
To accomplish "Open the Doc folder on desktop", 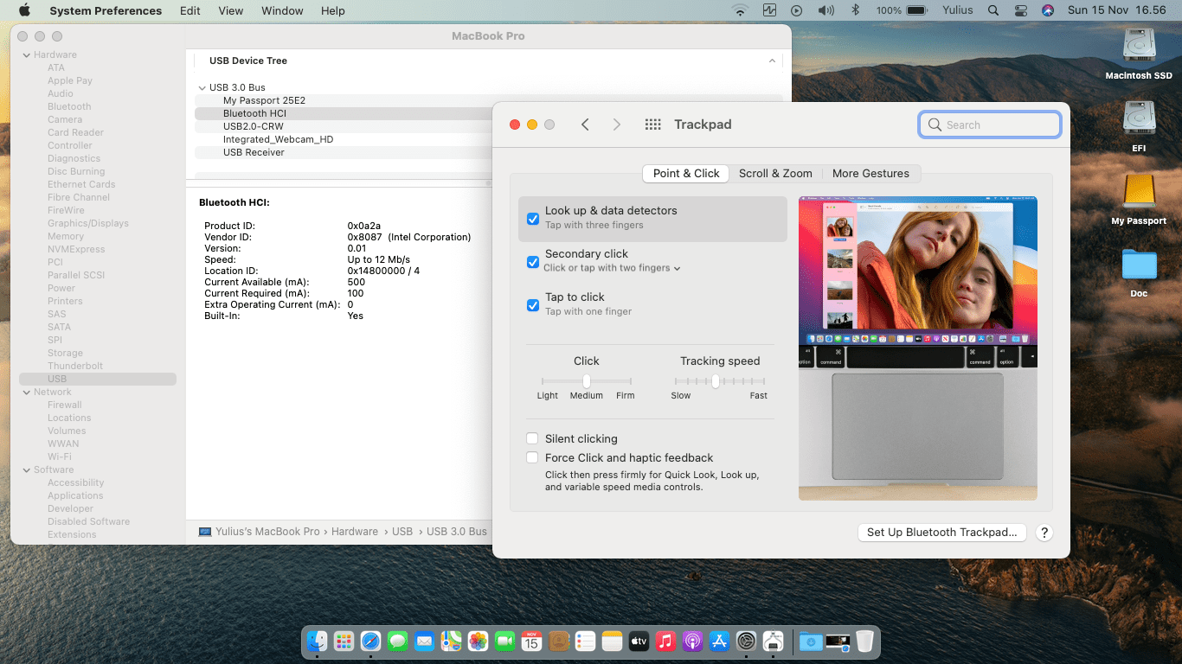I will [1139, 265].
